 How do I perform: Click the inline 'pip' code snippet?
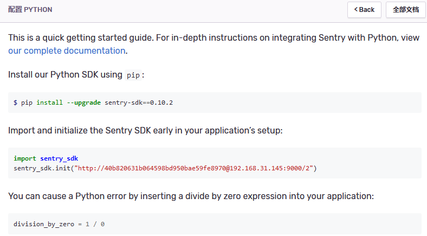(x=133, y=75)
